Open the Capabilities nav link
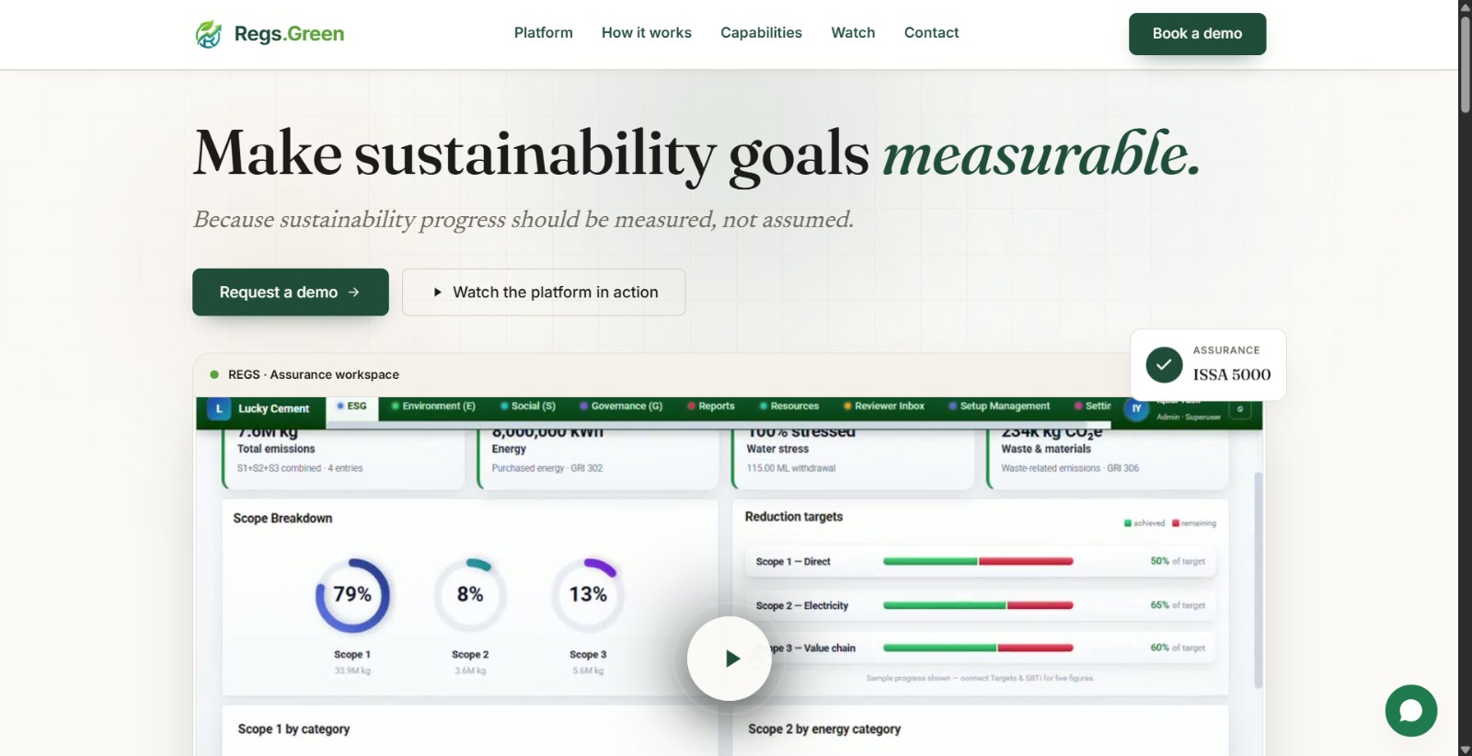 coord(761,33)
